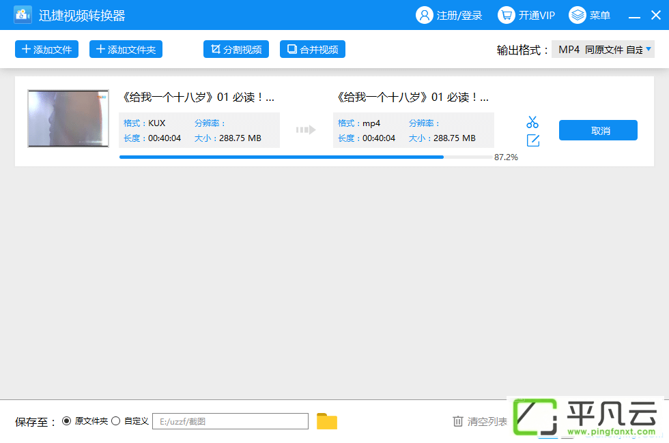The height and width of the screenshot is (443, 669).
Task: Select the 原文件夹 radio button
Action: tap(67, 421)
